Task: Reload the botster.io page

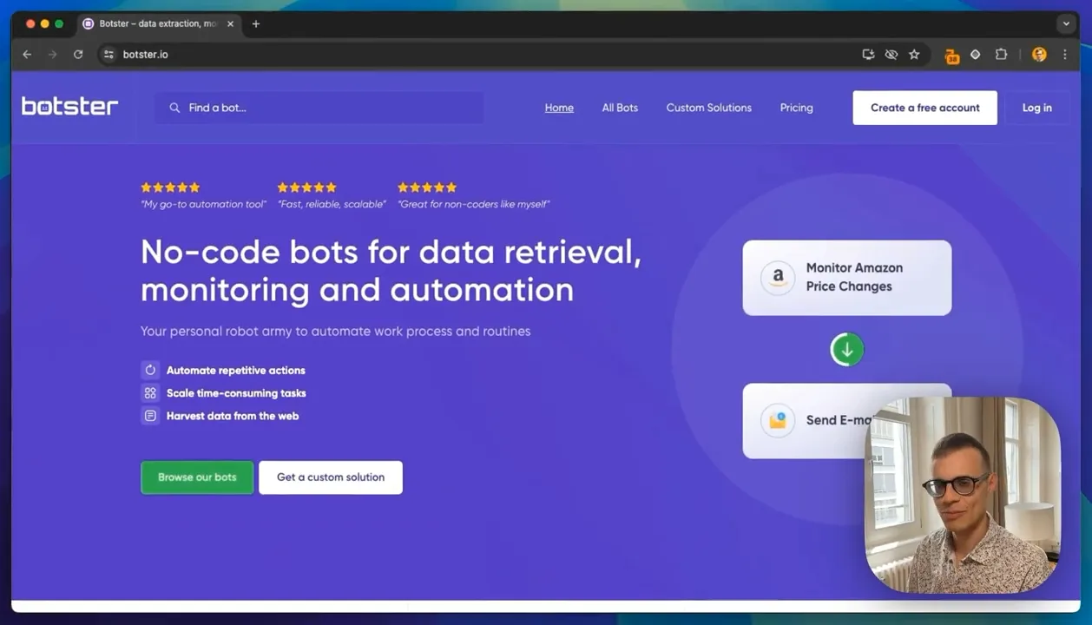Action: [78, 54]
